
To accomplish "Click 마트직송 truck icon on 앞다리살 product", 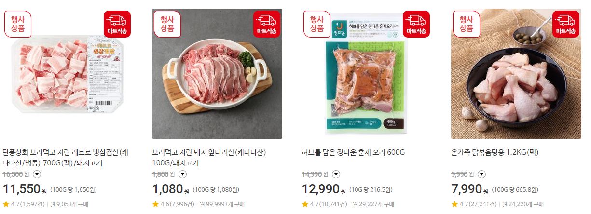I will click(267, 24).
